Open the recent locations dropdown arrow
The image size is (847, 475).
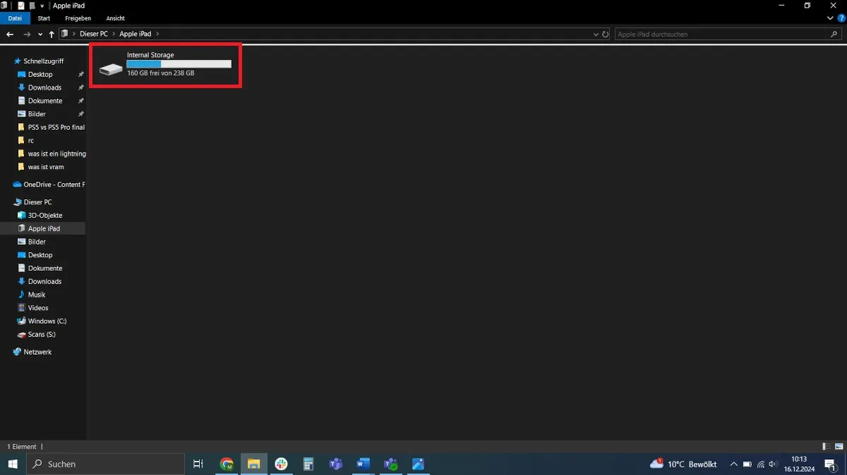[40, 34]
